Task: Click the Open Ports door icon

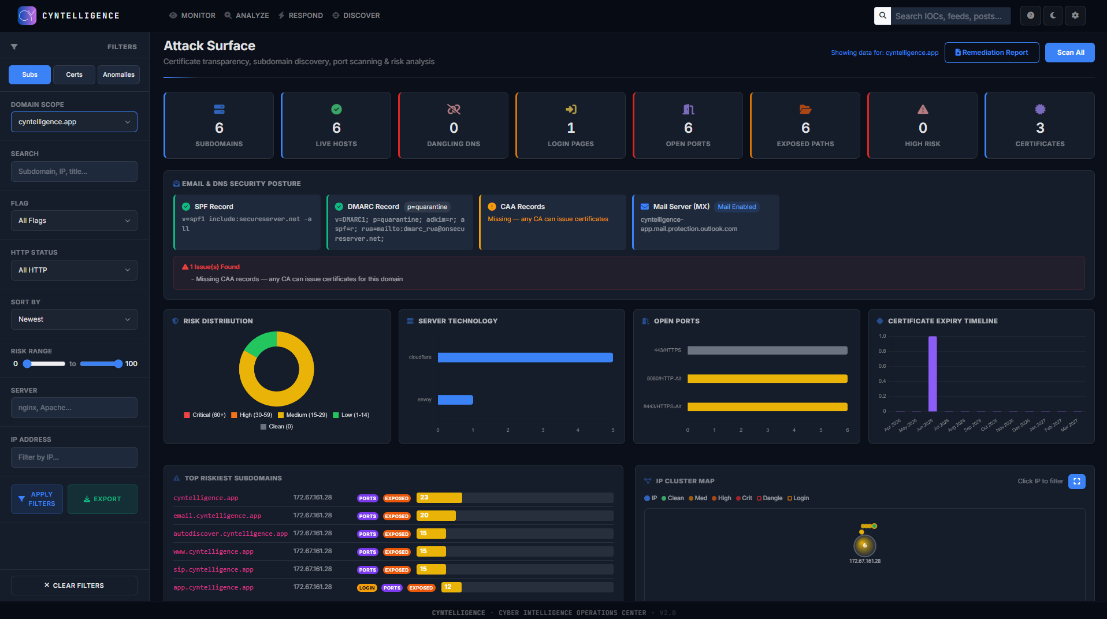Action: click(688, 109)
